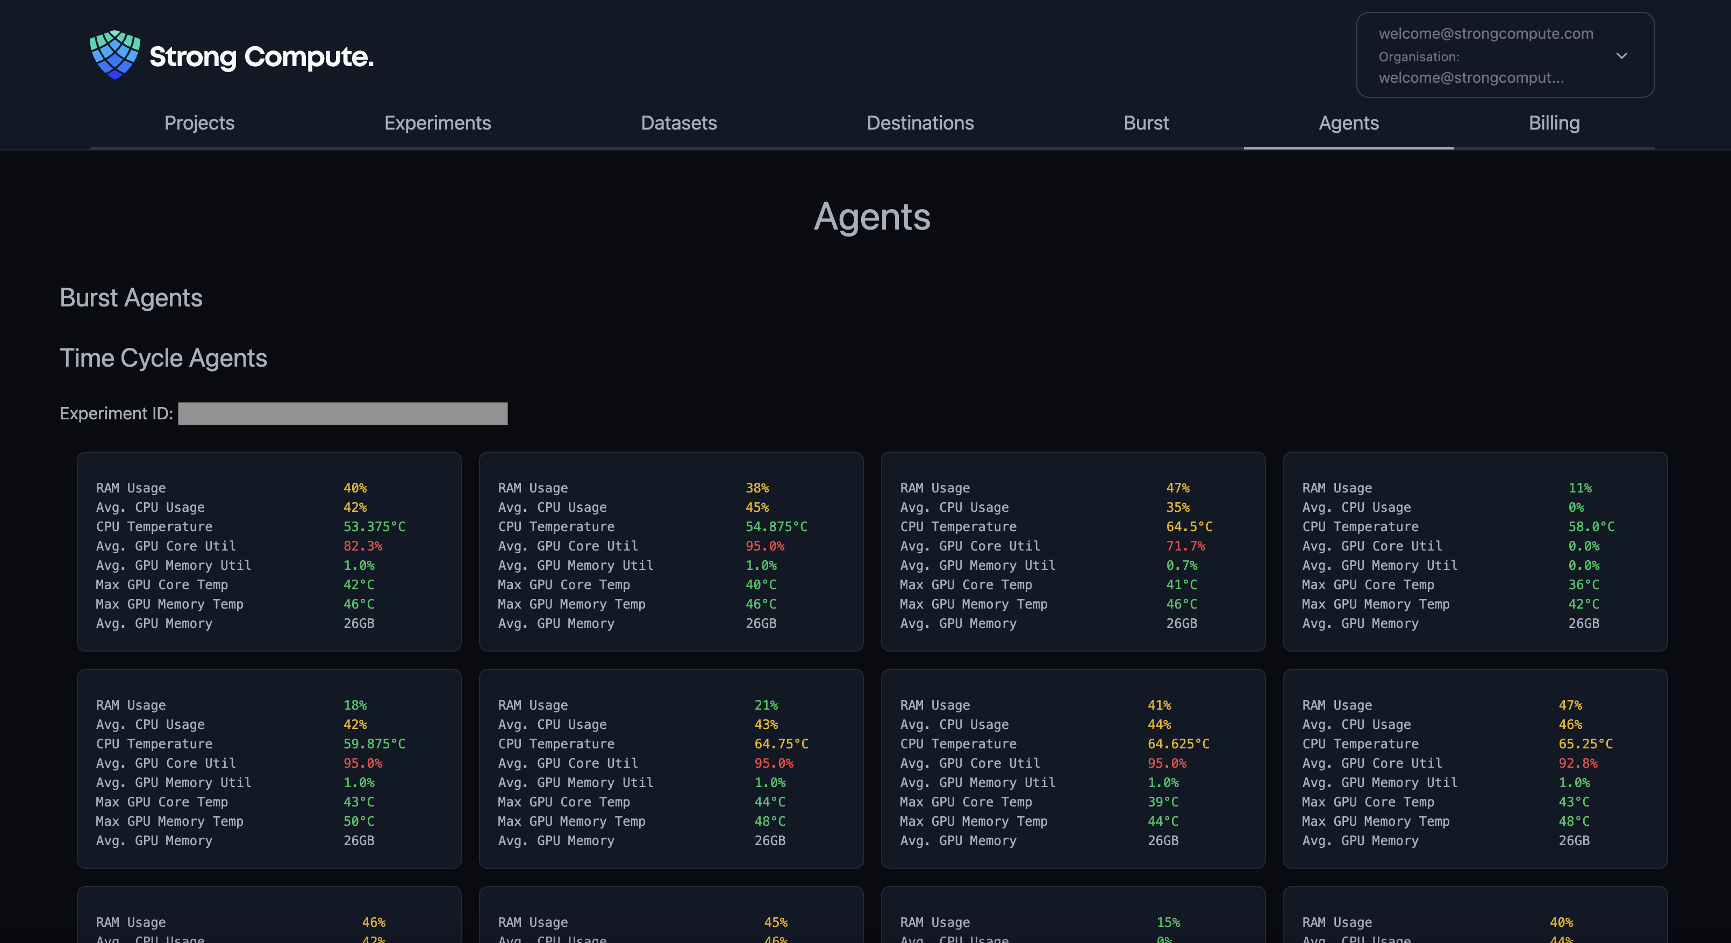
Task: Click agent card showing 71.7% GPU Core Util
Action: pos(1073,551)
